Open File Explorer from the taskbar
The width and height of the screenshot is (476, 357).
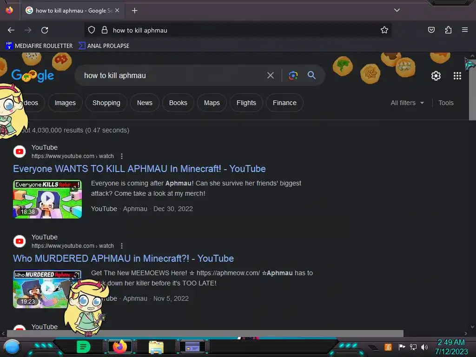pyautogui.click(x=156, y=347)
